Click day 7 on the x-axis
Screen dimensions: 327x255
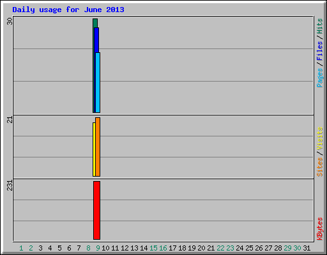click(x=79, y=248)
